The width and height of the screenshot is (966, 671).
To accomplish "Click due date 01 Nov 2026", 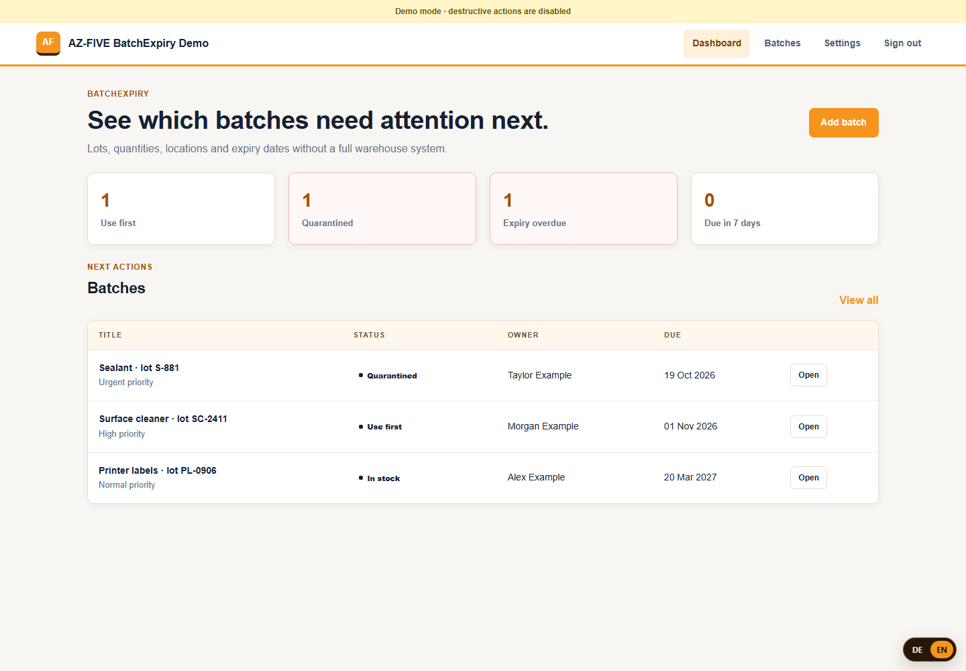I will tap(690, 426).
